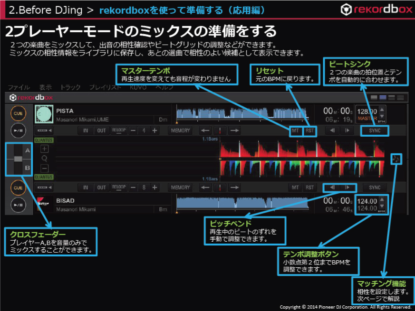This screenshot has height=311, width=415.
Task: Zoom in the waveform with the plus icon
Action: point(44,149)
